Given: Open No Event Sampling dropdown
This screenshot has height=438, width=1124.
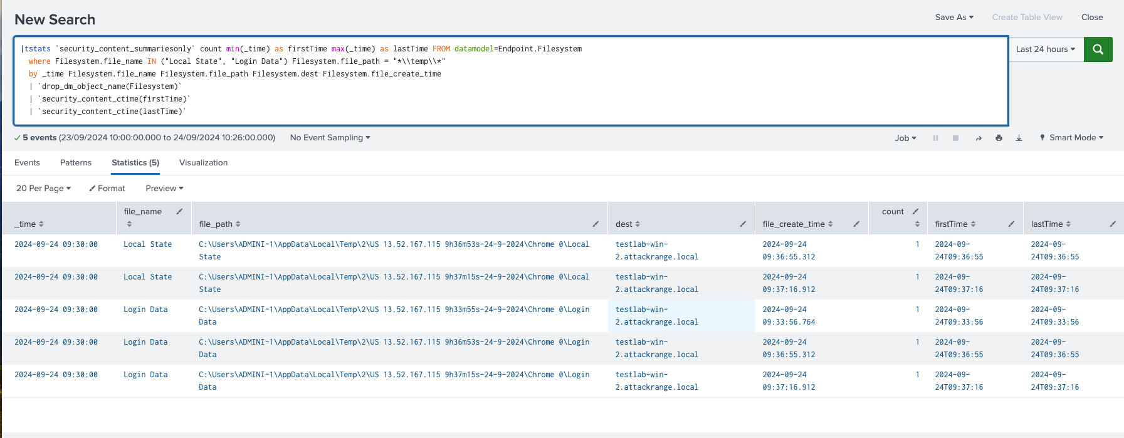Looking at the screenshot, I should click(330, 138).
